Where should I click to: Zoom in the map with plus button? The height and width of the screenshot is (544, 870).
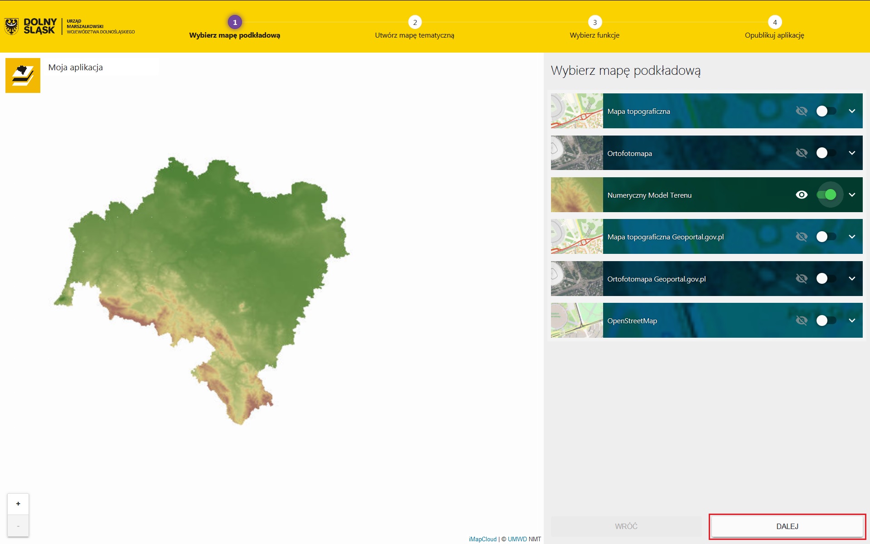point(18,504)
